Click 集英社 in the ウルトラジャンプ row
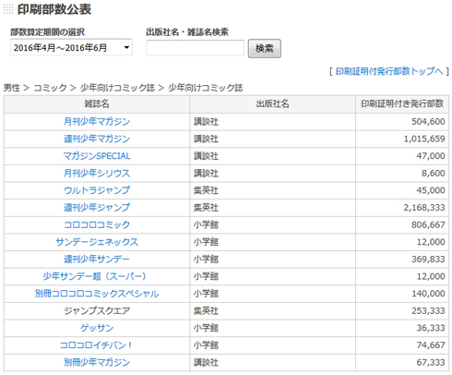This screenshot has height=375, width=452. coord(206,190)
